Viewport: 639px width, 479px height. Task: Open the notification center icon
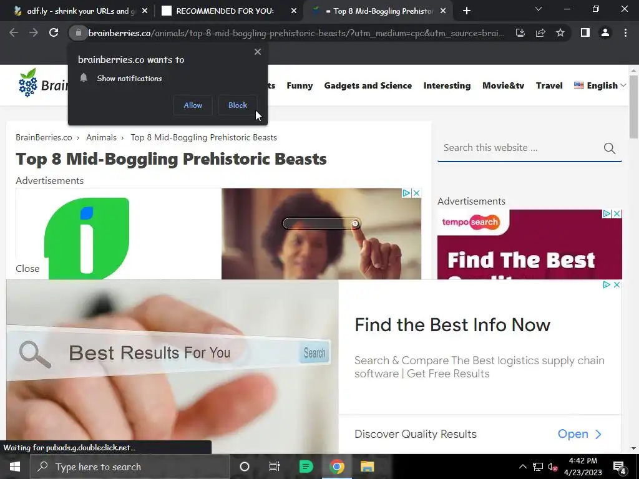(x=620, y=467)
